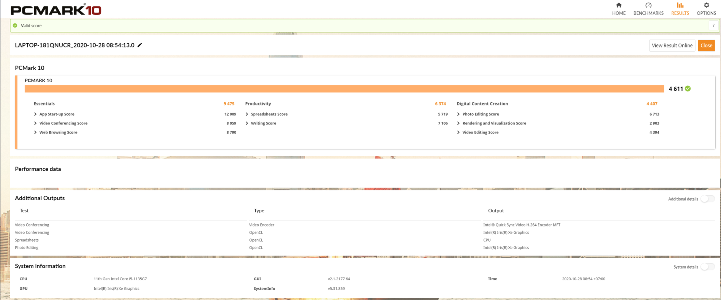Click the Productivity score 6 374
Viewport: 721px width, 300px height.
tap(440, 104)
